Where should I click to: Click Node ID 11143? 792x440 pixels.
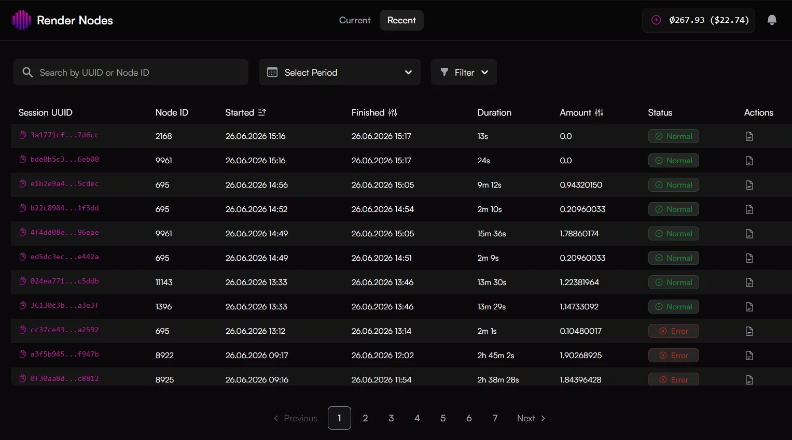pos(164,282)
